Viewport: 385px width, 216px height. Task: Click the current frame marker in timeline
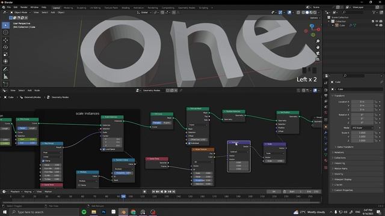[123, 196]
